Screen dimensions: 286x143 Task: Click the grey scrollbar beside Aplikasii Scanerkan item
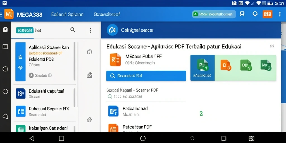(74, 61)
